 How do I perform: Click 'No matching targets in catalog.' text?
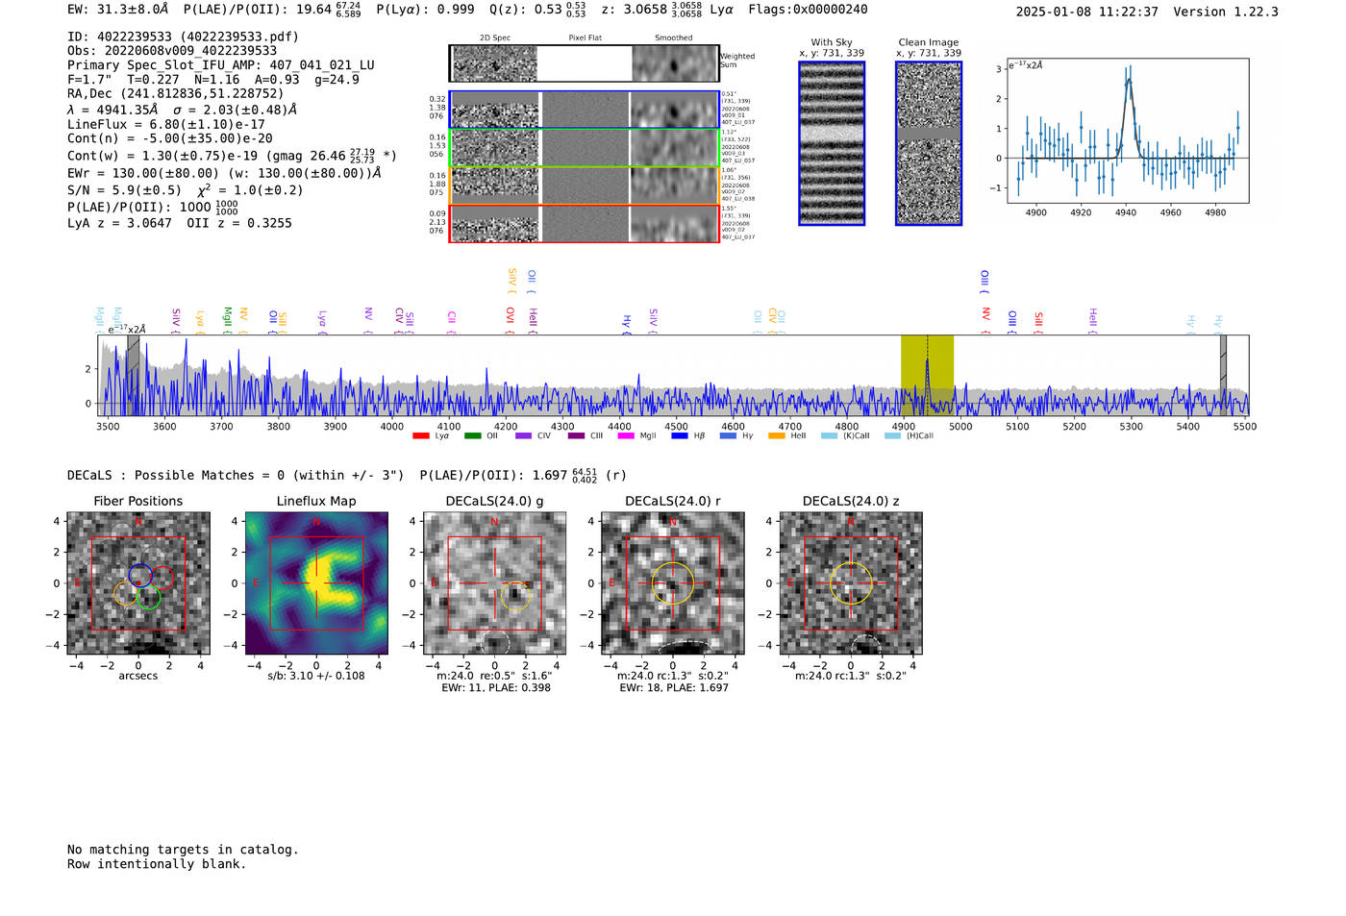point(183,850)
